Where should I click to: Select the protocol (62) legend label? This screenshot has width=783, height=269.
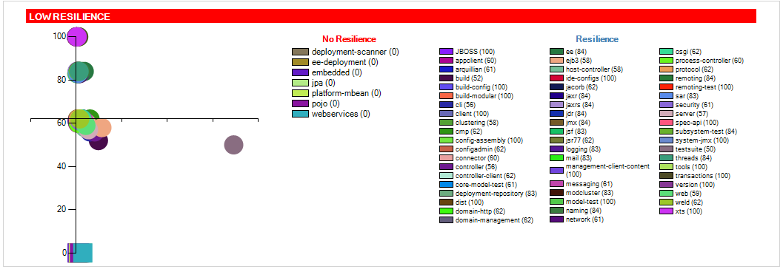pos(694,69)
